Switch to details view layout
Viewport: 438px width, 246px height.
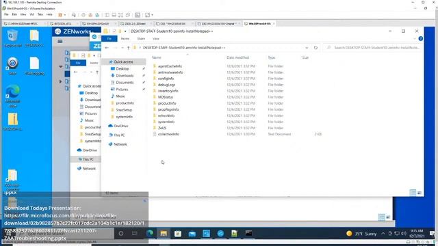413,193
